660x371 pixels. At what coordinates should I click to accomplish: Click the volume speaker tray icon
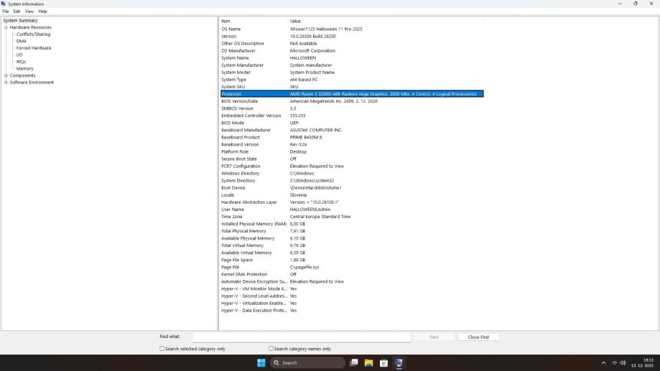(x=623, y=363)
